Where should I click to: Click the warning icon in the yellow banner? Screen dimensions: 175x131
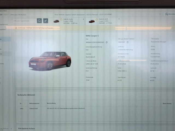pos(16,28)
